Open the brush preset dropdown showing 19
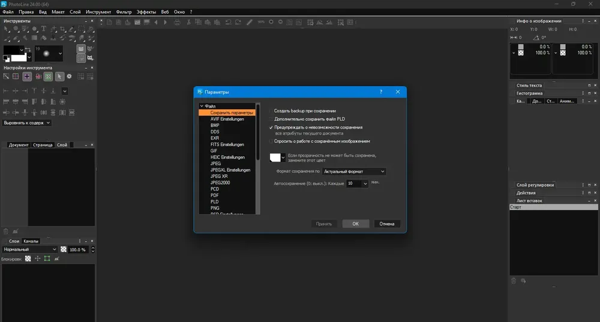 pyautogui.click(x=60, y=54)
